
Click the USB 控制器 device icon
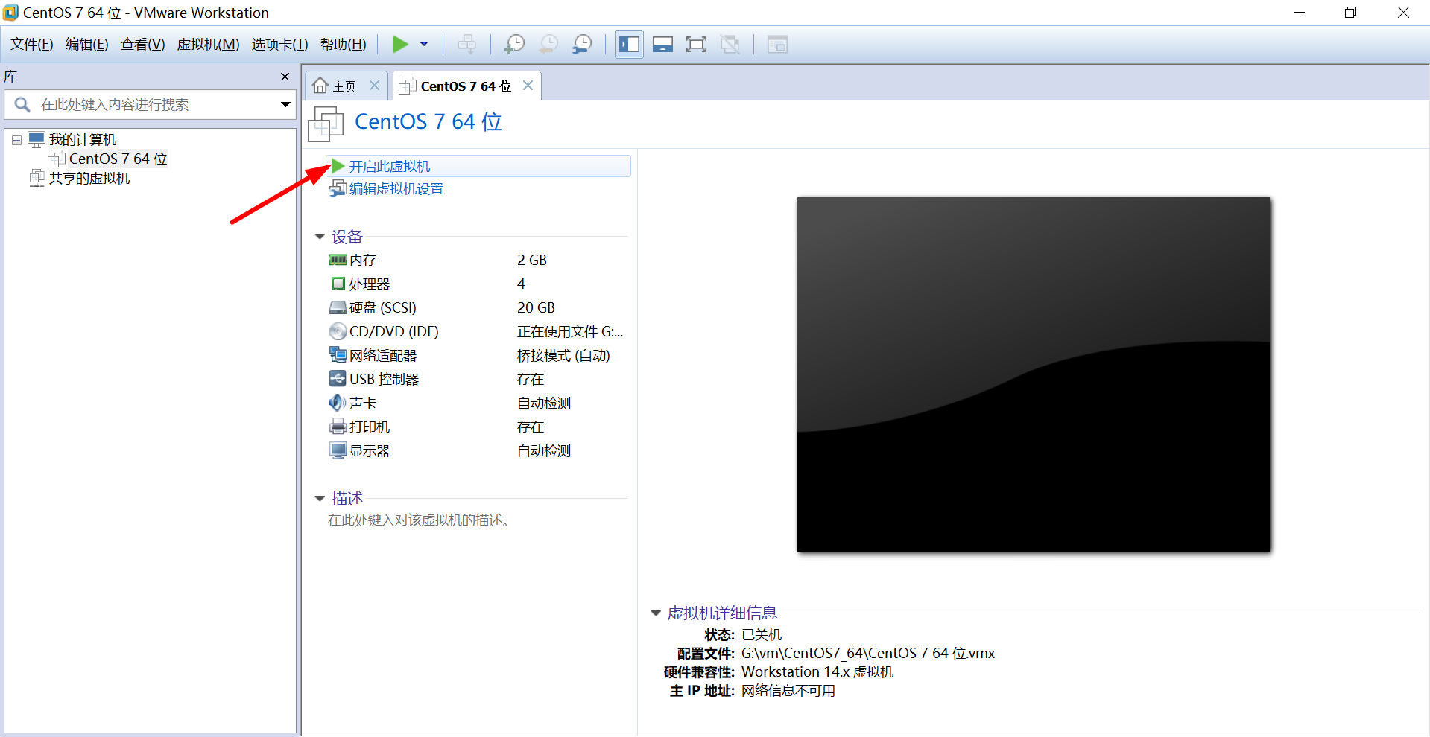click(338, 379)
